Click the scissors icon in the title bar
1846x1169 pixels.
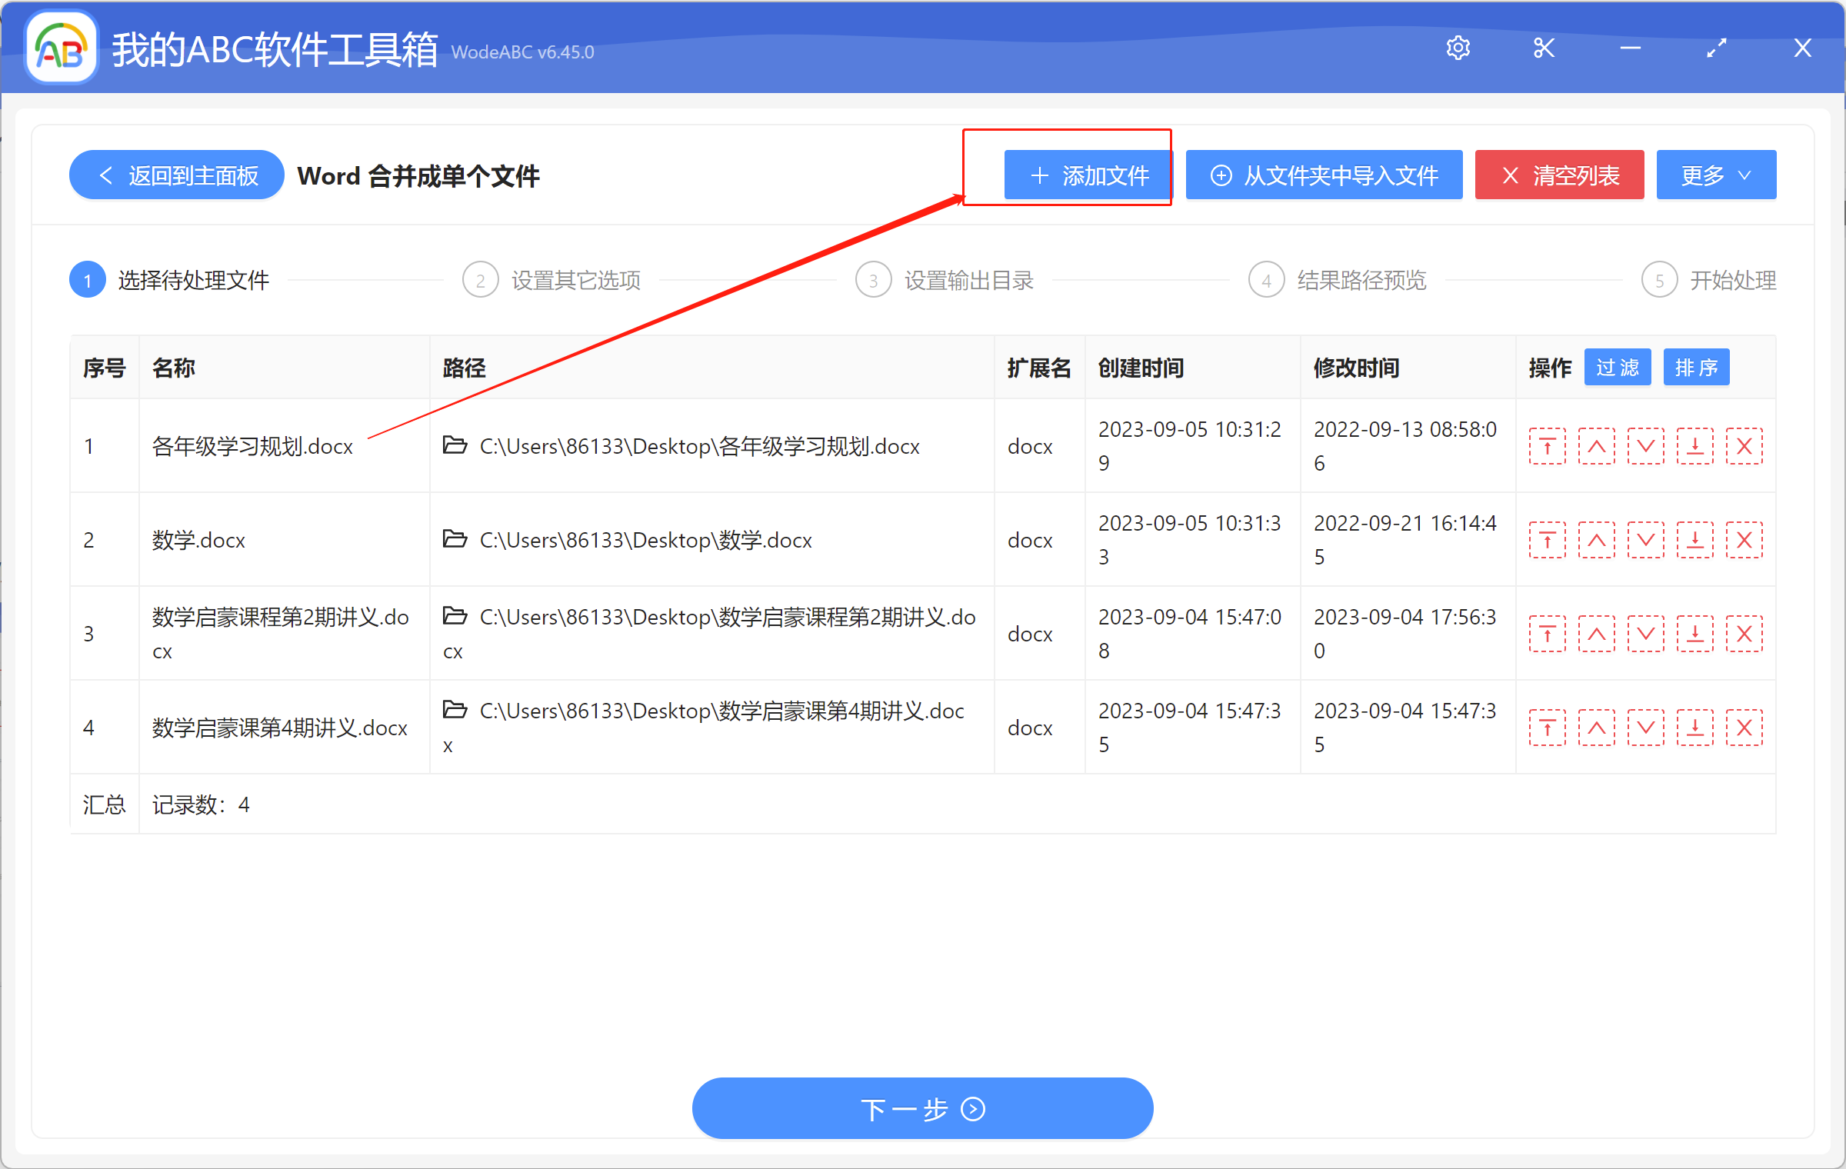pyautogui.click(x=1544, y=47)
